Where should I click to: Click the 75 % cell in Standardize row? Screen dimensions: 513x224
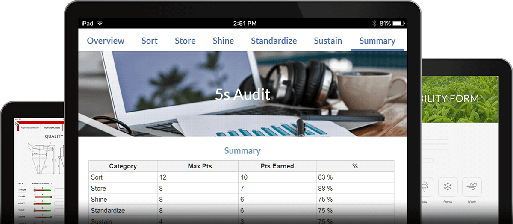[355, 210]
